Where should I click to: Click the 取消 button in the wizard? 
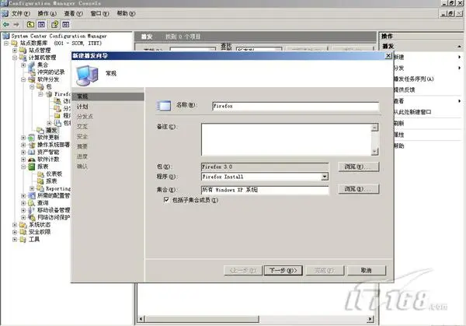366,270
